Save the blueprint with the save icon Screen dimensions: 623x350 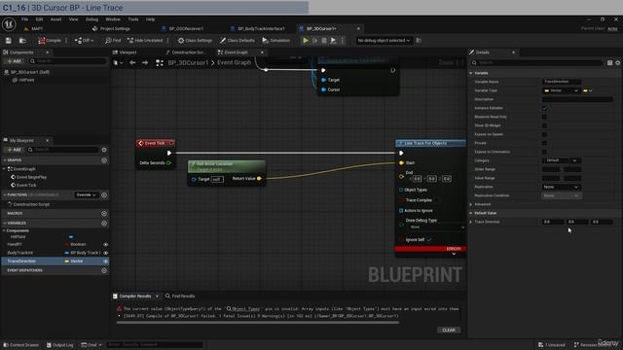[x=9, y=41]
